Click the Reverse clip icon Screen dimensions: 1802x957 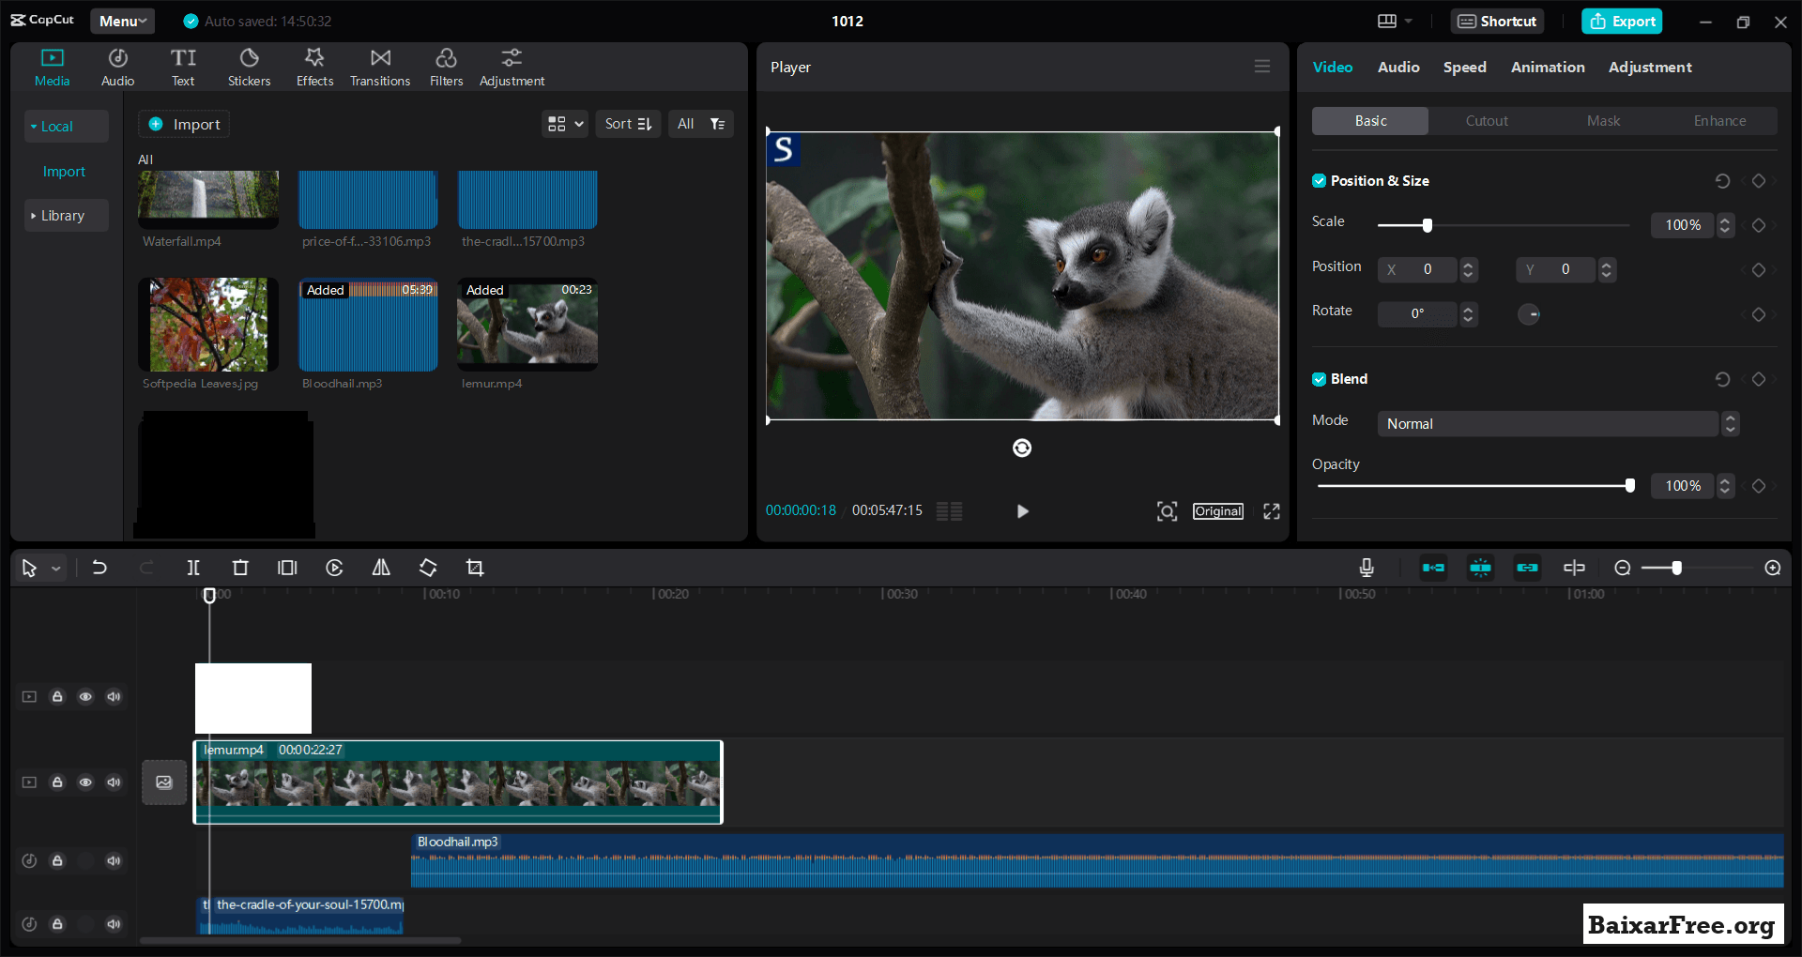(x=334, y=568)
